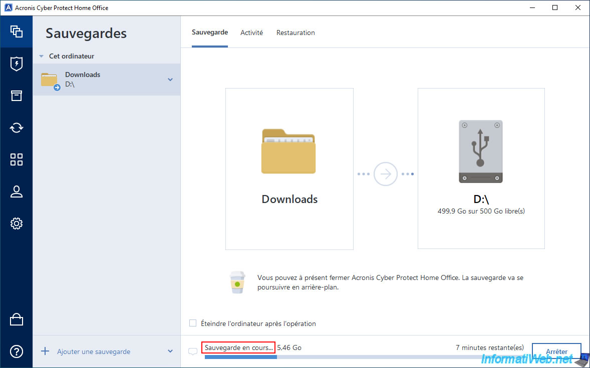The height and width of the screenshot is (368, 590).
Task: Click the Acronis logo in title bar
Action: [x=8, y=8]
